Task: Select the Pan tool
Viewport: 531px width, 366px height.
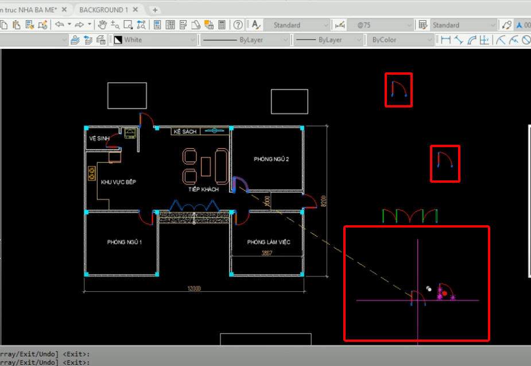Action: 102,25
